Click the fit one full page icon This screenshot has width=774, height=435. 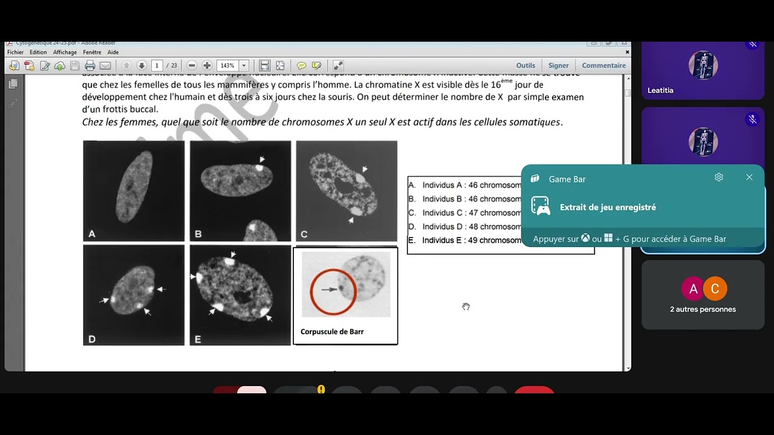point(280,65)
